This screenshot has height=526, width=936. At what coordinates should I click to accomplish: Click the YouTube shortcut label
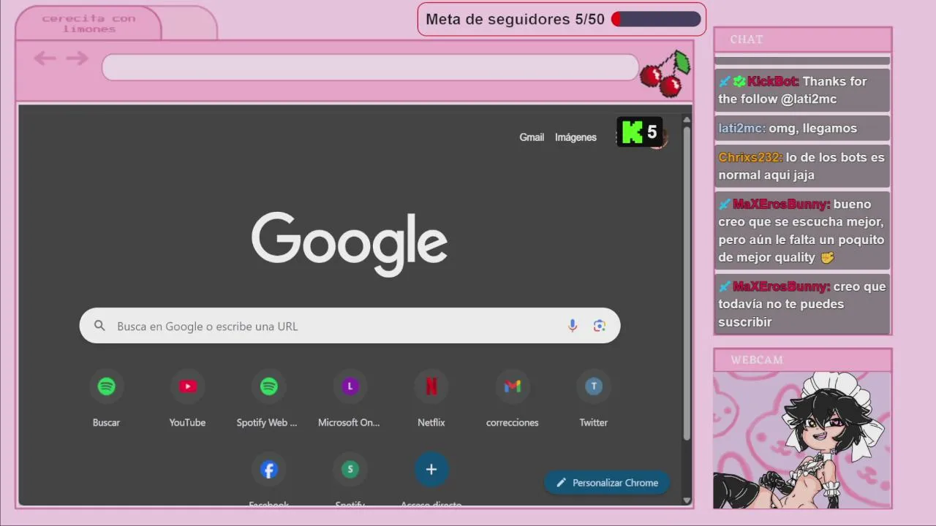tap(187, 422)
